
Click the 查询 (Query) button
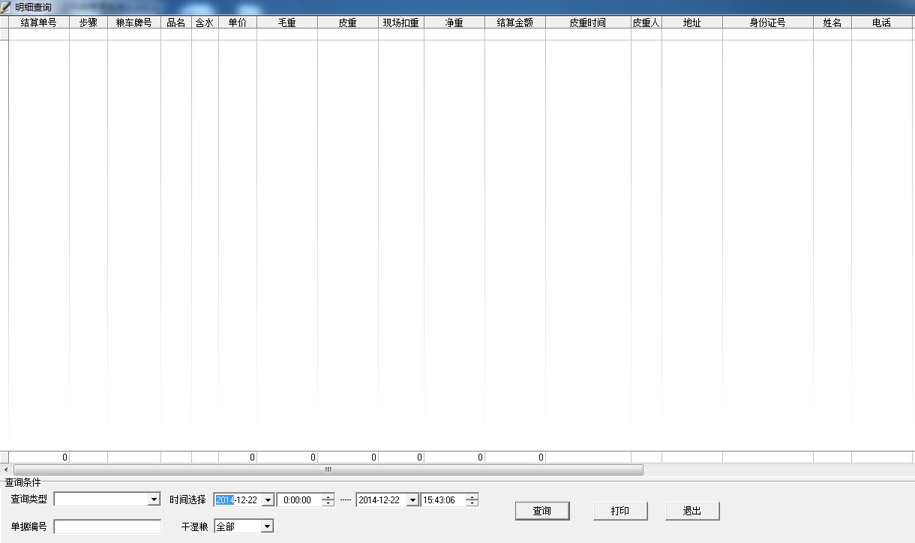pos(541,511)
